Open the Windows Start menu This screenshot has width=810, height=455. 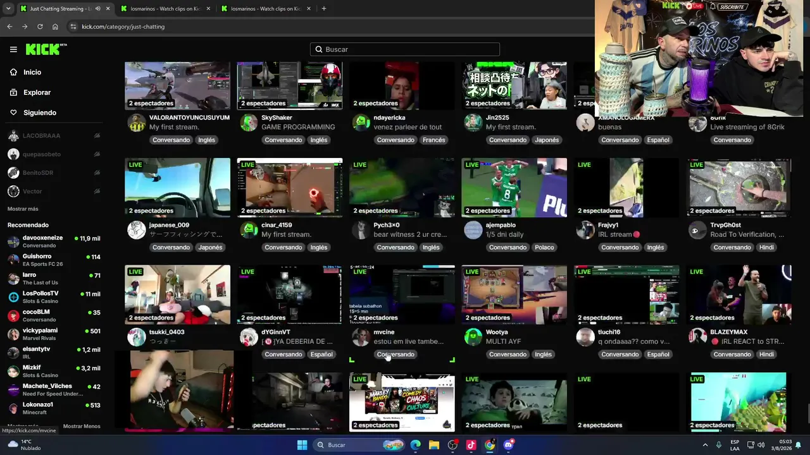[x=302, y=445]
